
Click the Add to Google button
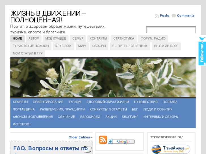[121, 142]
